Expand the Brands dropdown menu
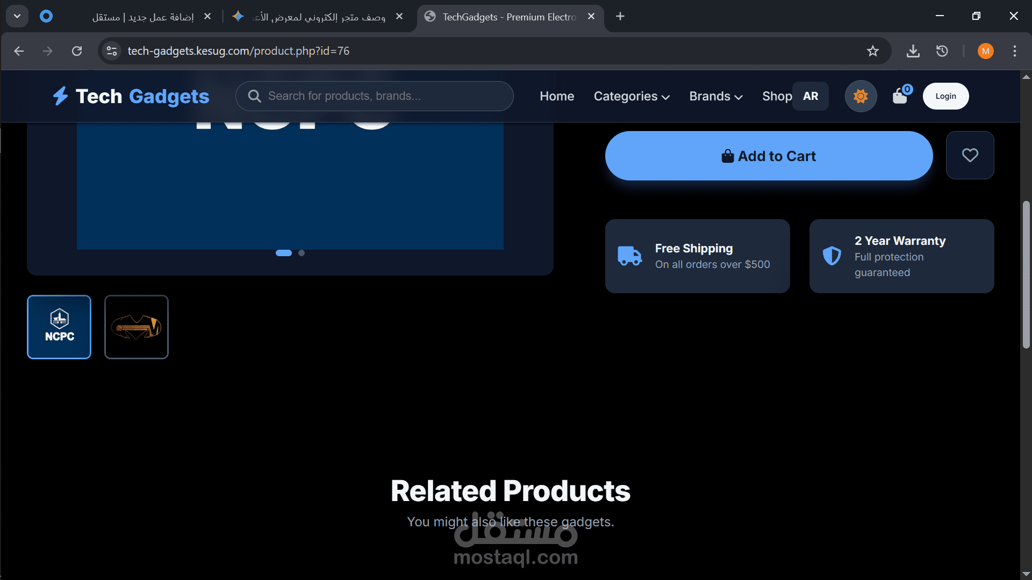Screen dimensions: 1032x580 (x=715, y=96)
